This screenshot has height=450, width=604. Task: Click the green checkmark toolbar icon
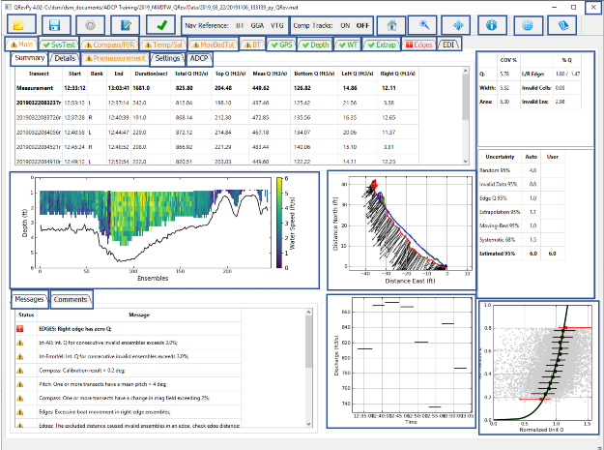(161, 25)
